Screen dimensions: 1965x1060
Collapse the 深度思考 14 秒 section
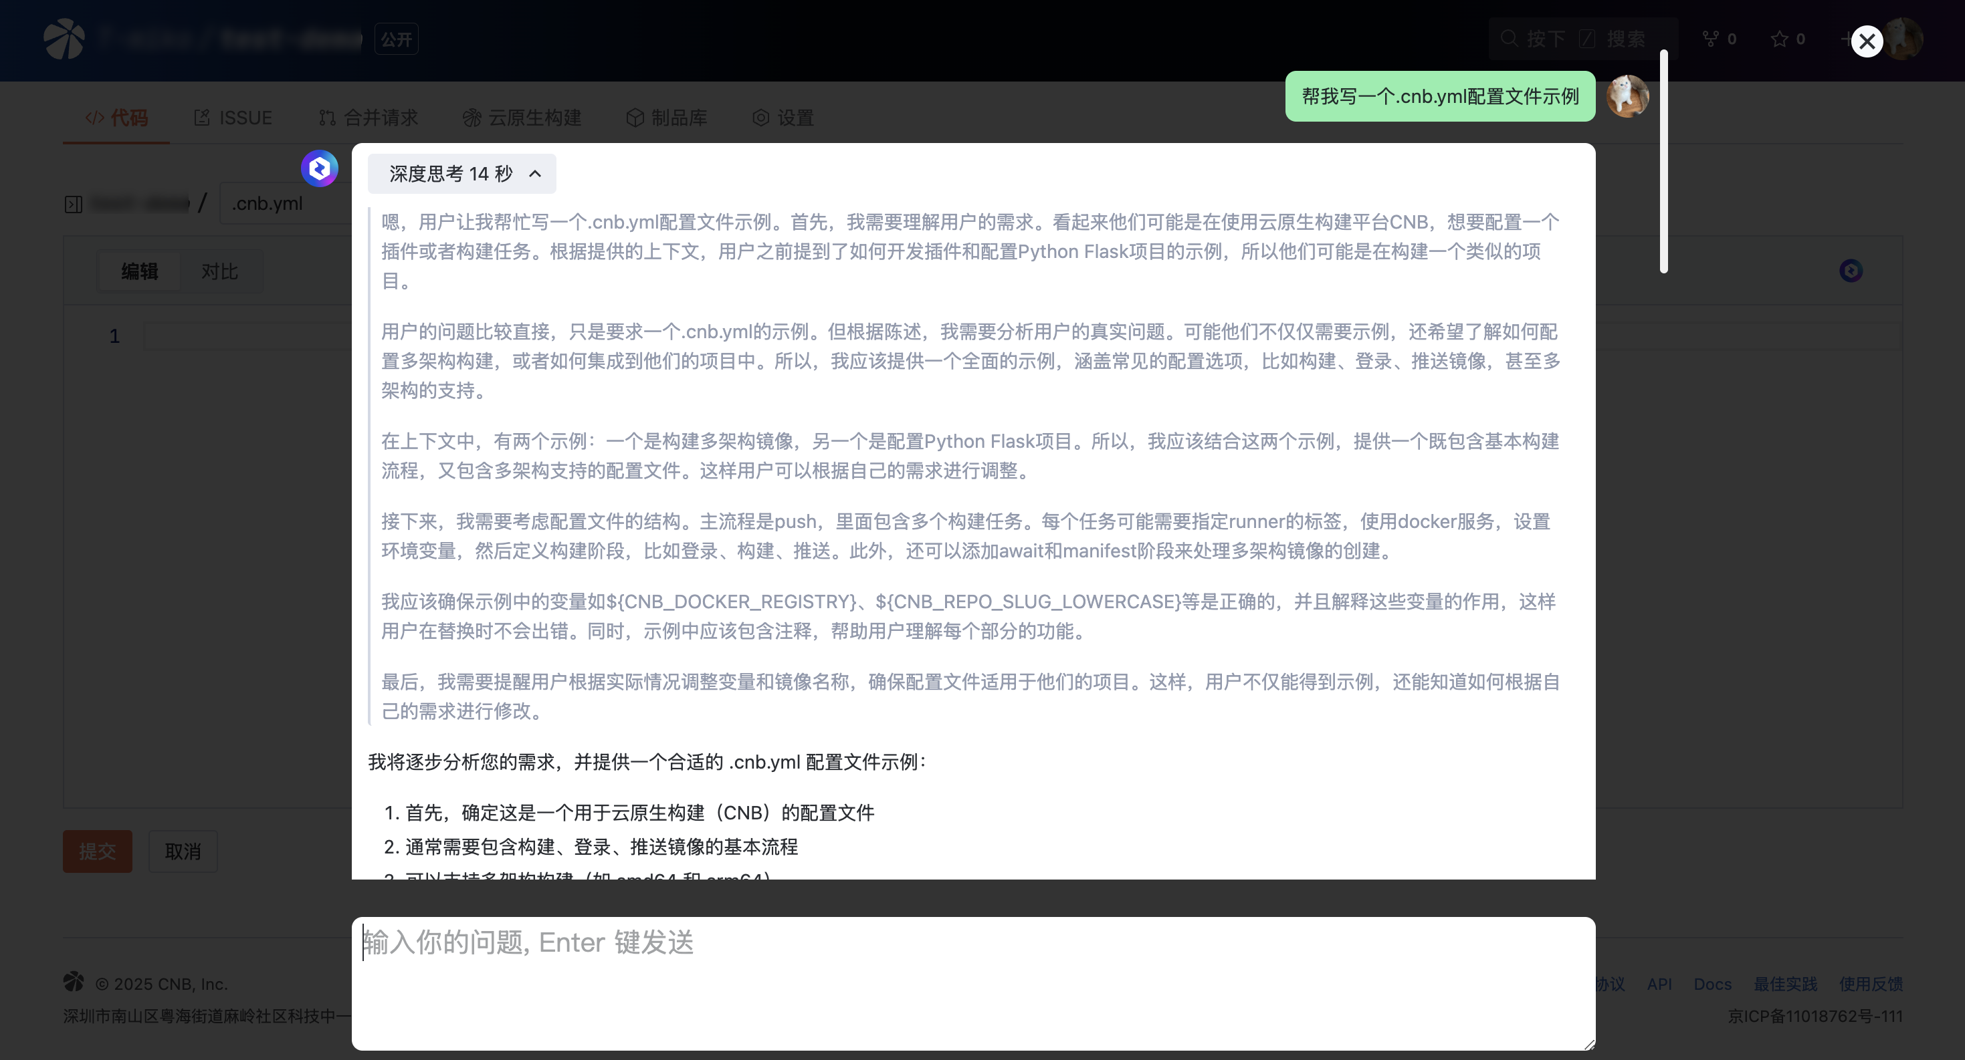coord(461,174)
